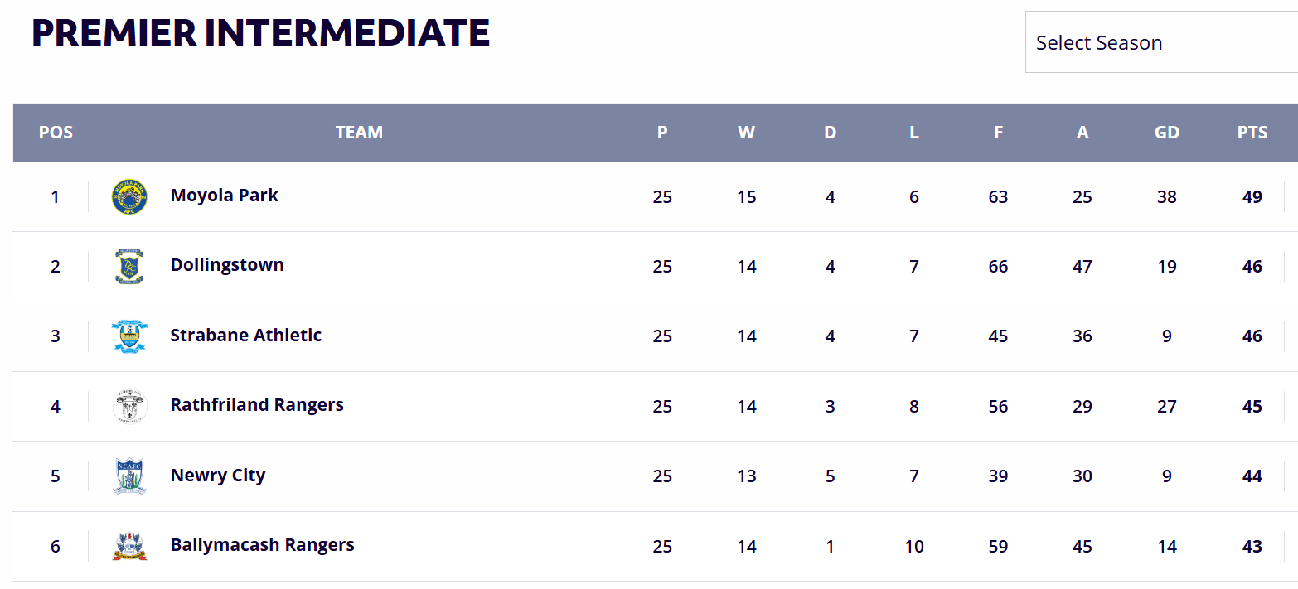Viewport: 1298px width, 589px height.
Task: Open the Newry City team link
Action: point(218,476)
